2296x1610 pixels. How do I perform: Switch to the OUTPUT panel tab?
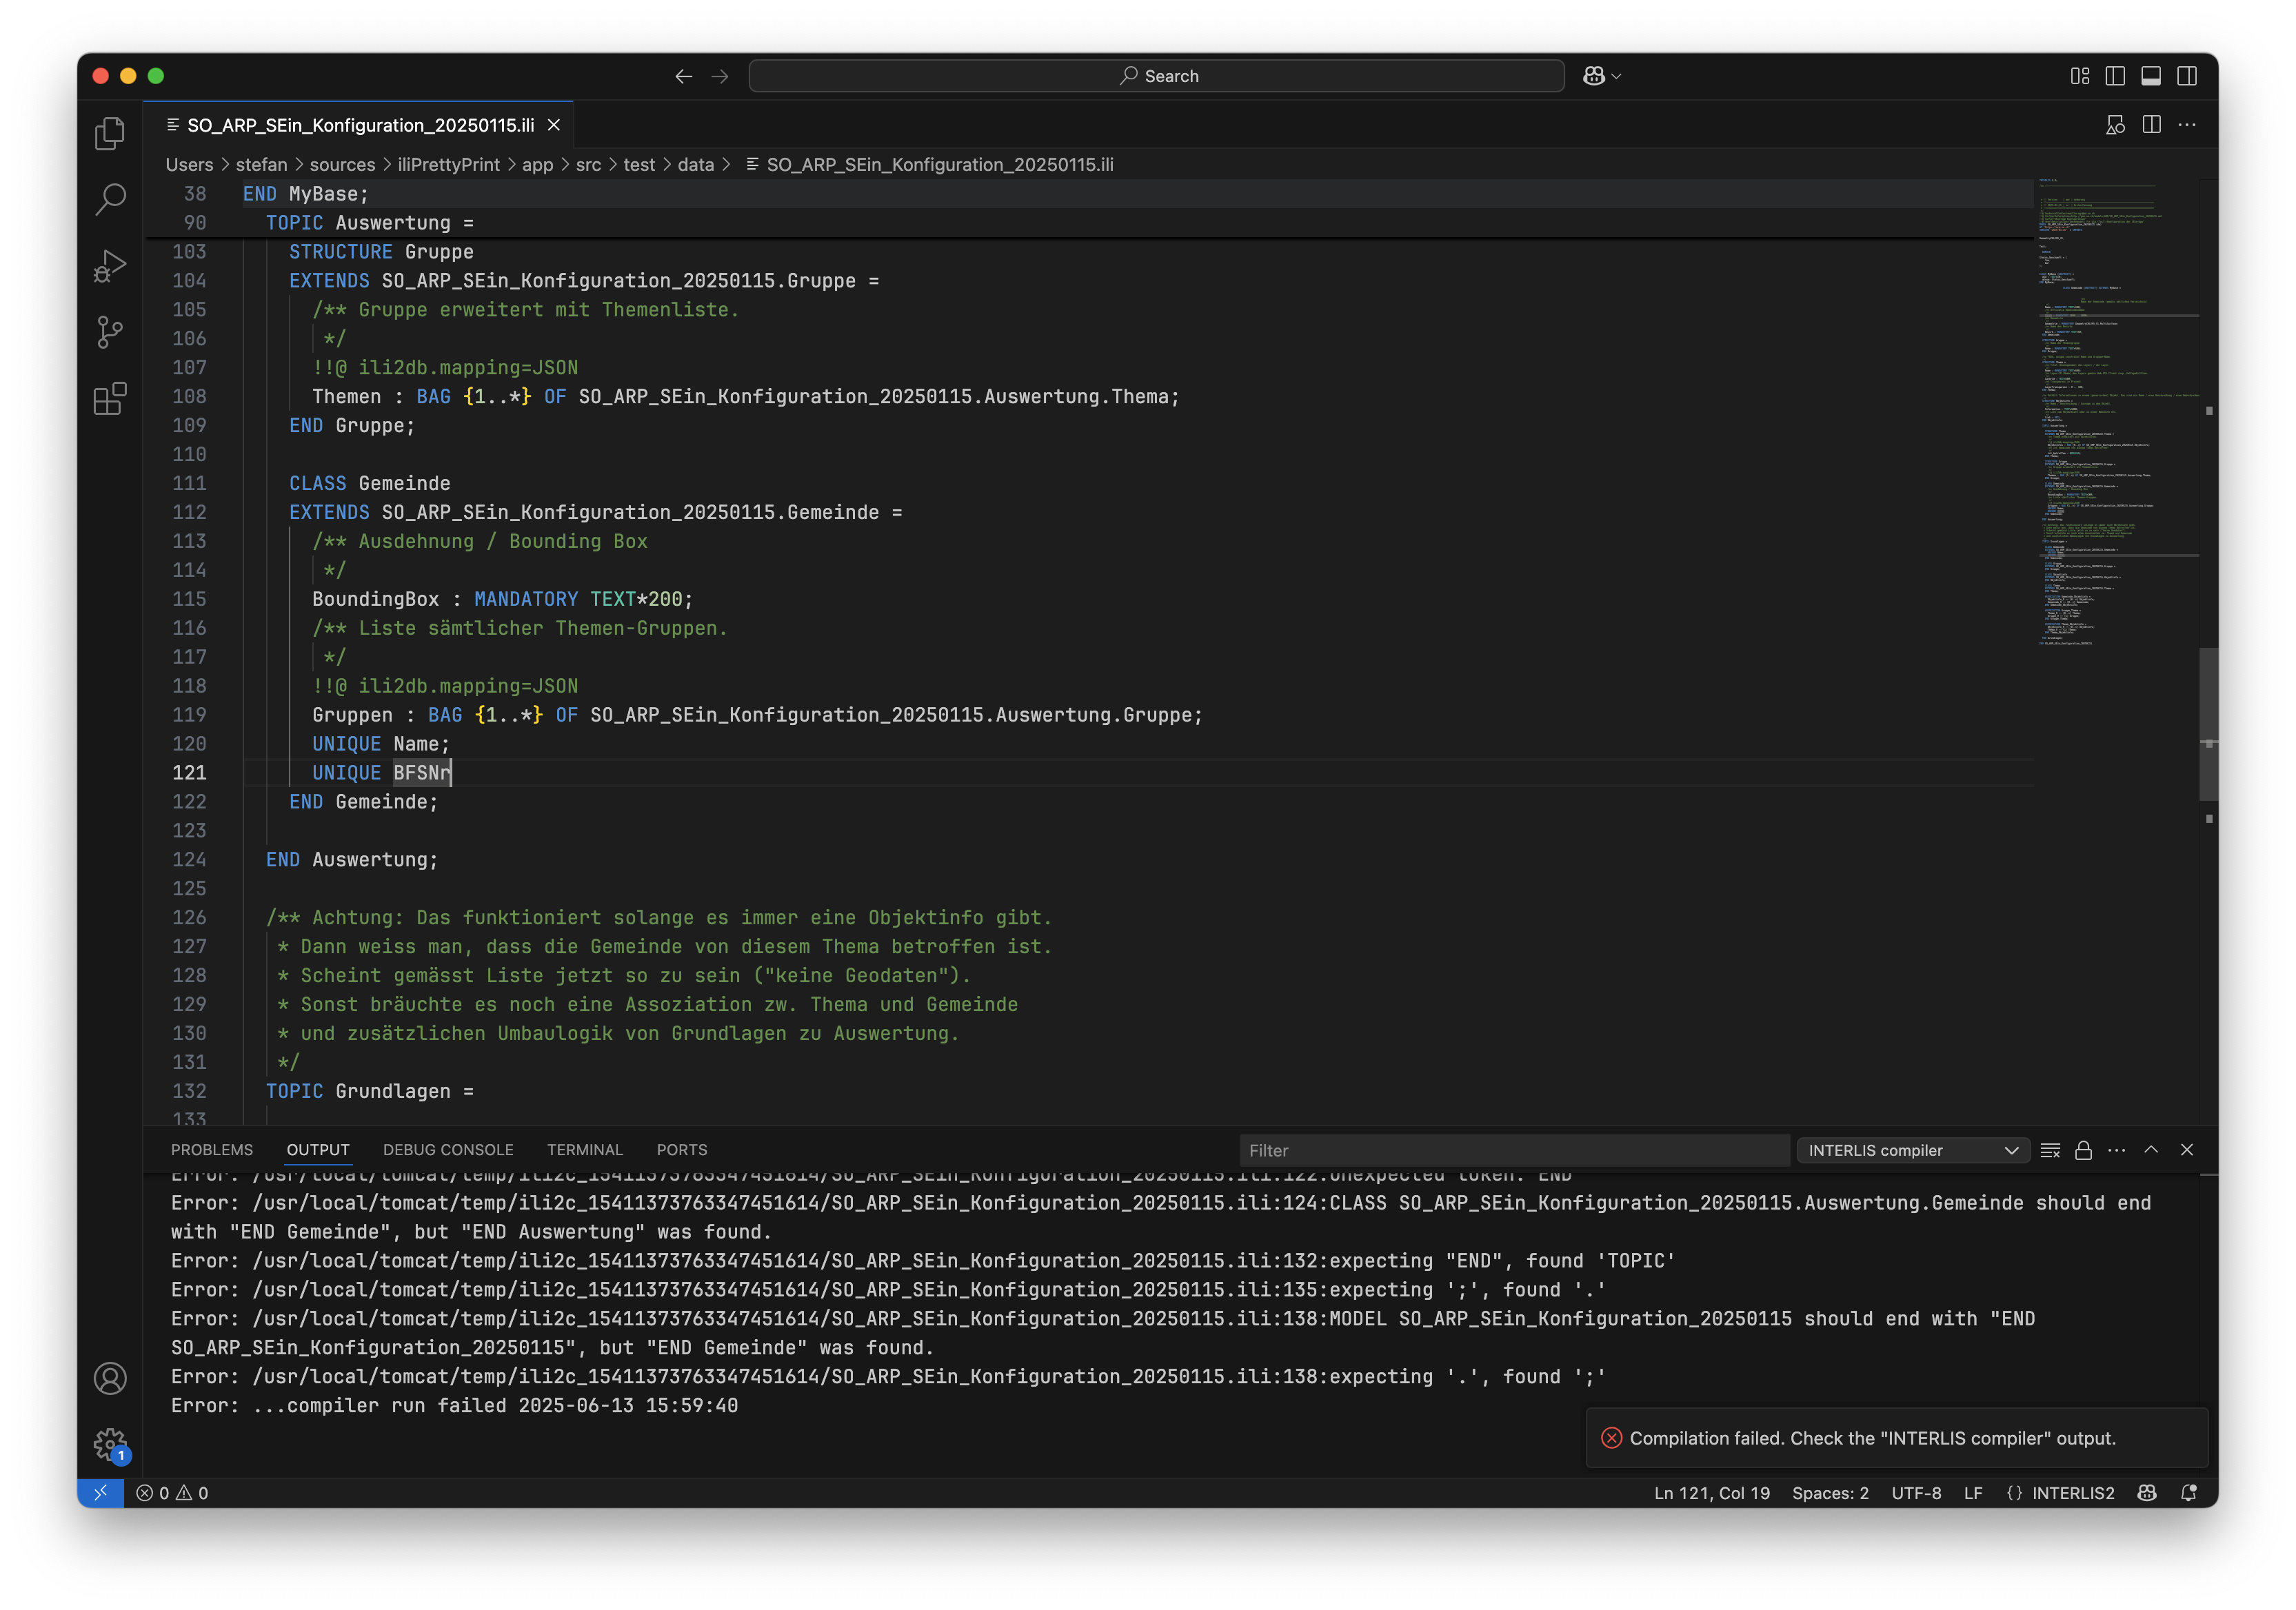(318, 1150)
